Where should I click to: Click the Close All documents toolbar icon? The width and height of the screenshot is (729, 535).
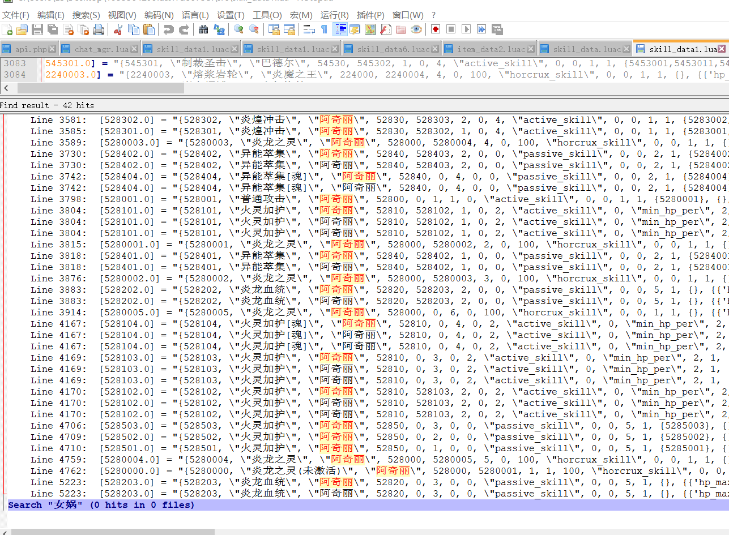(83, 29)
